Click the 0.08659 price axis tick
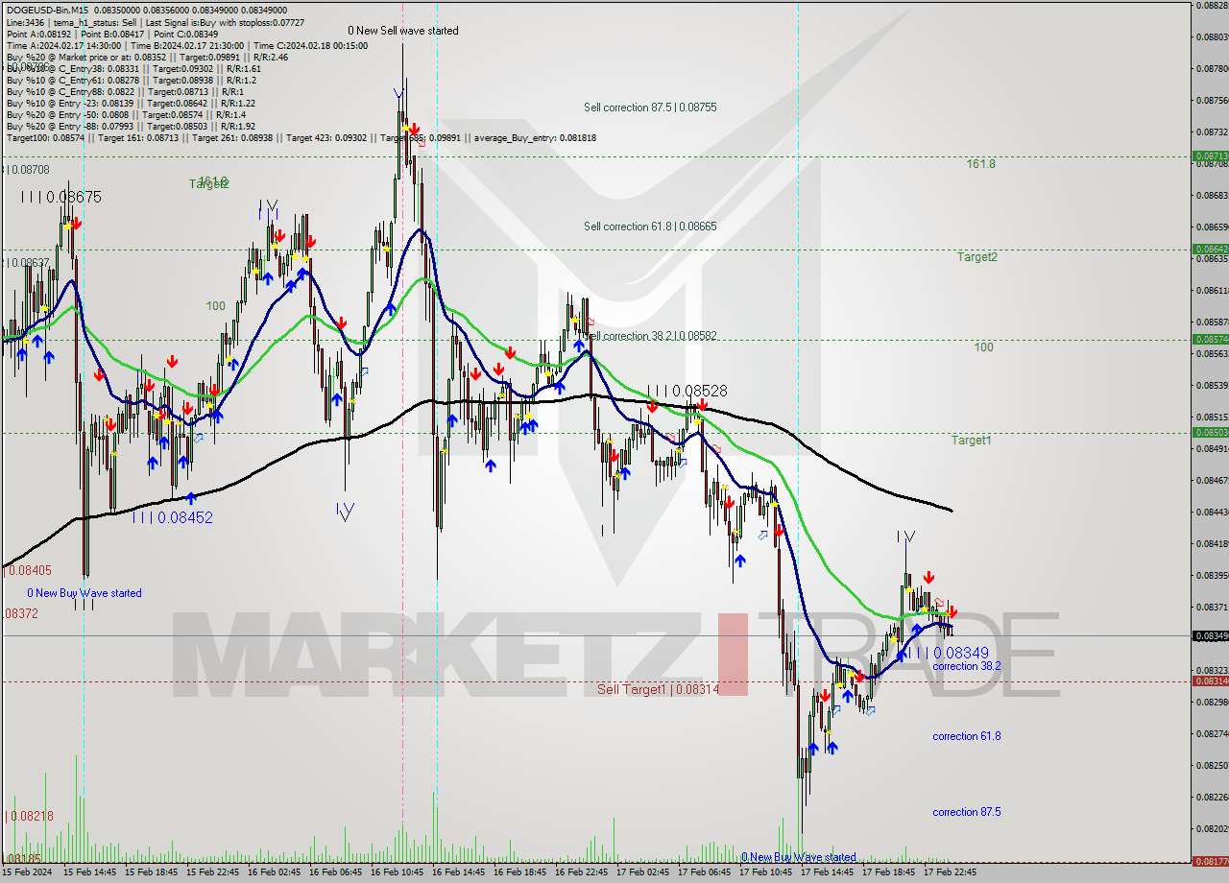The width and height of the screenshot is (1229, 883). 1212,227
